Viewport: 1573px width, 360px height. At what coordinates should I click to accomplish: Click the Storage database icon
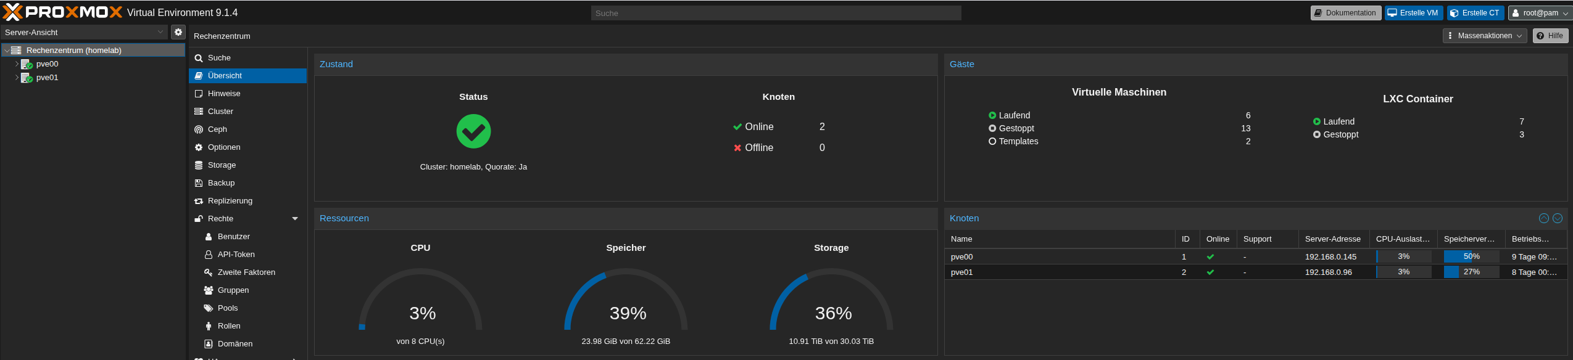click(199, 165)
